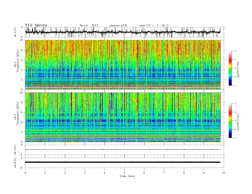Click the "-7" tick on ch.1 colorbar
This screenshot has height=194, width=252.
pos(235,86)
